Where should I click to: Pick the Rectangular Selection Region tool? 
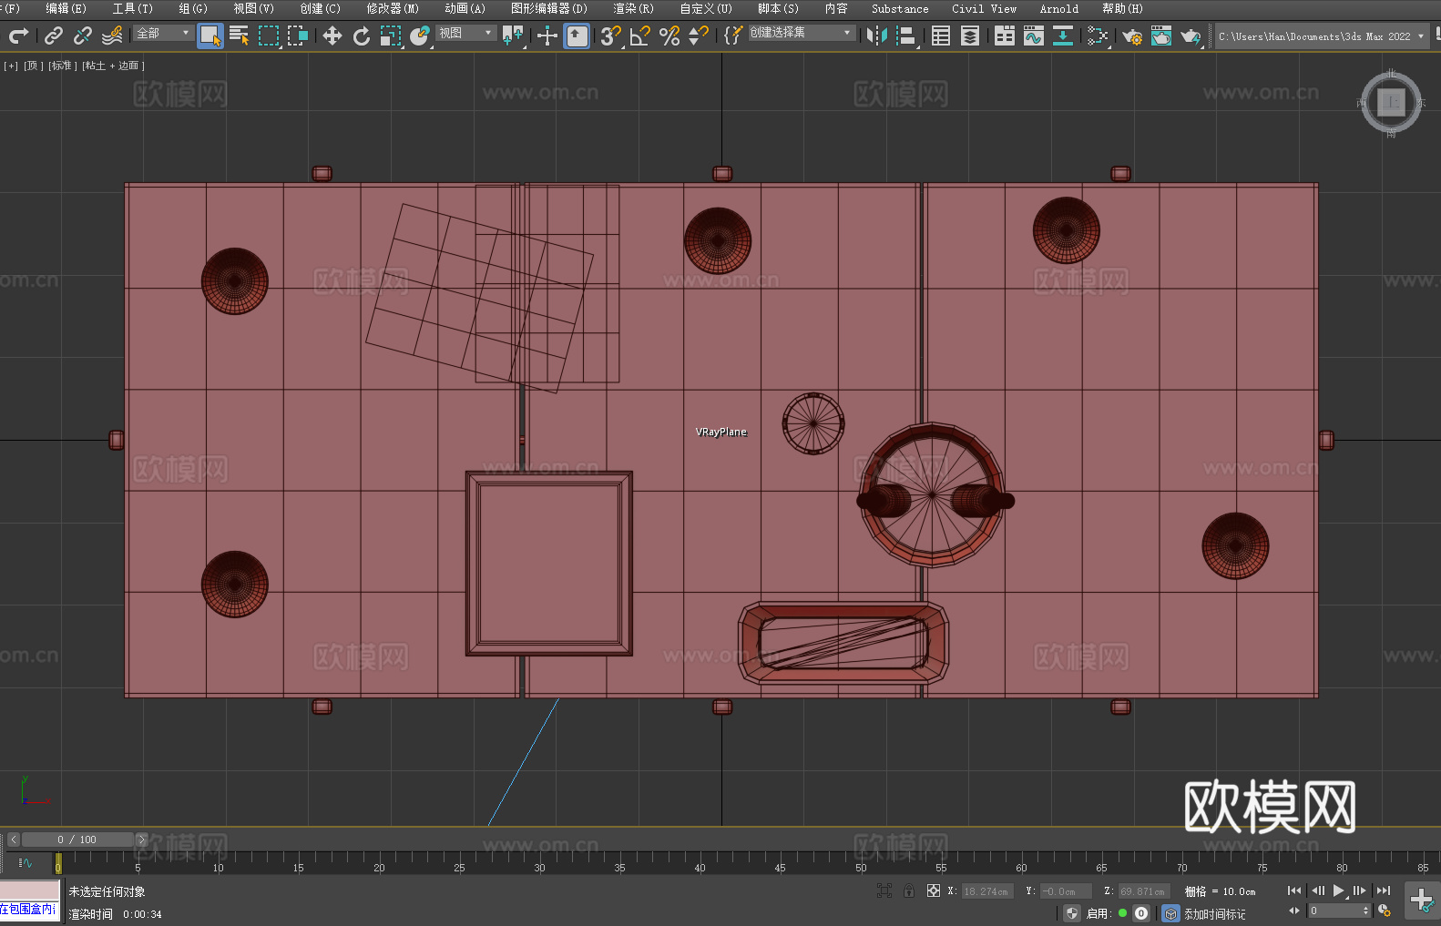[x=269, y=36]
